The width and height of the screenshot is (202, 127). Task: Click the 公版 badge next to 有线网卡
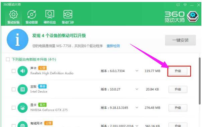pos(48,123)
